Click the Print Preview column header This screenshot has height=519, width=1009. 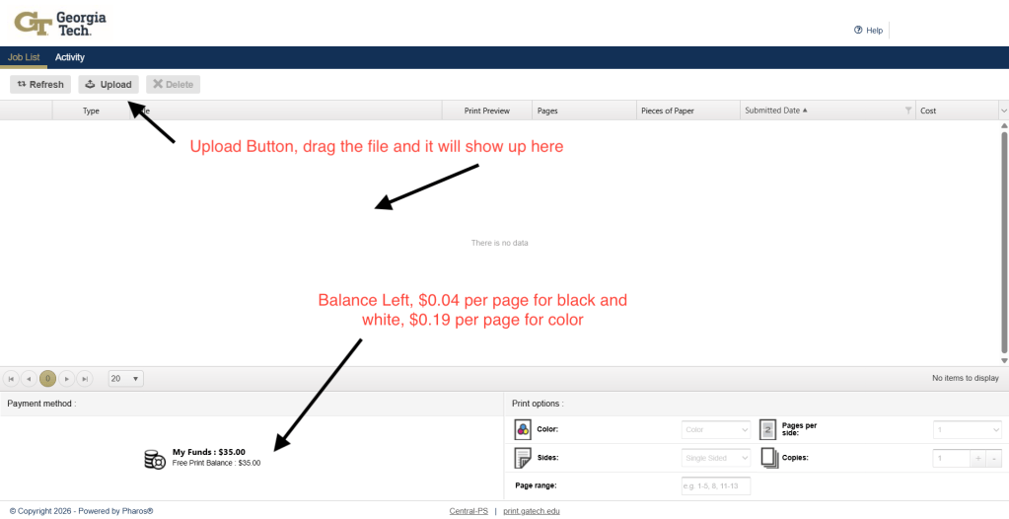click(x=486, y=111)
